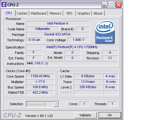Click the 'Clocks (Core #0)' group label
This screenshot has width=155, height=120.
click(x=18, y=71)
